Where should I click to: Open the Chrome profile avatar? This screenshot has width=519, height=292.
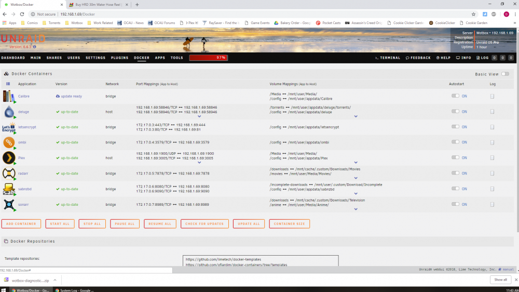[506, 14]
